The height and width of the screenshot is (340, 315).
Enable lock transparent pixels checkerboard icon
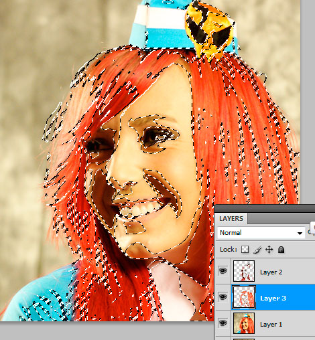click(245, 250)
